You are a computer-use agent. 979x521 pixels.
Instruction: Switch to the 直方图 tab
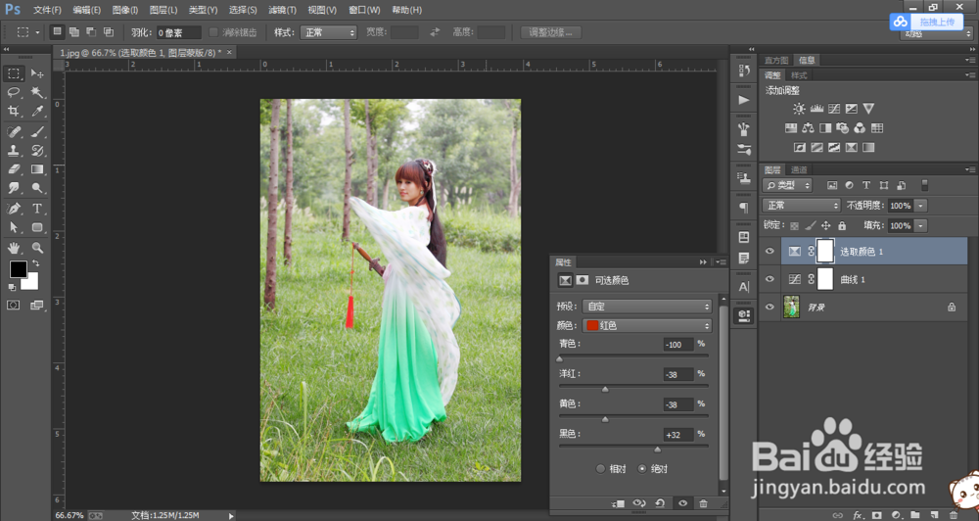pyautogui.click(x=776, y=61)
